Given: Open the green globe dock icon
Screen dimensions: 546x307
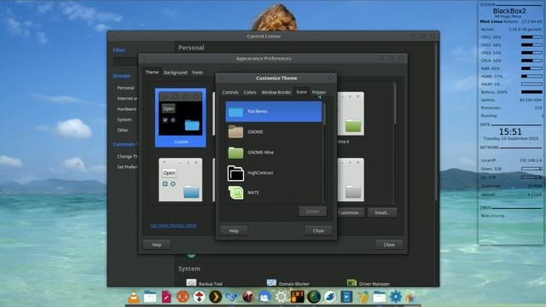Looking at the screenshot, I should click(314, 297).
